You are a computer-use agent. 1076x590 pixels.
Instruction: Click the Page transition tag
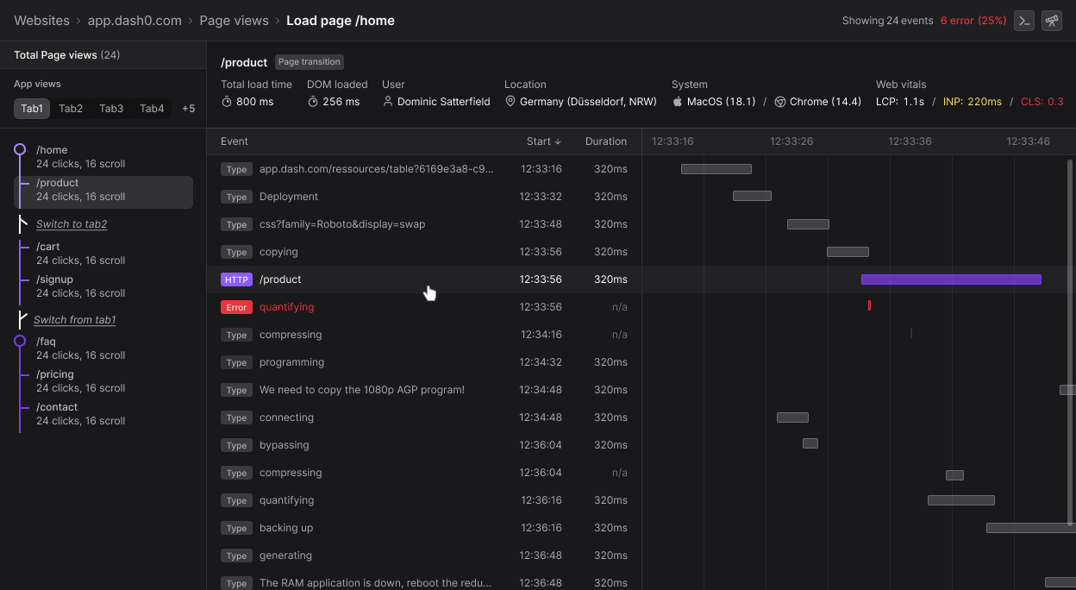click(x=310, y=62)
